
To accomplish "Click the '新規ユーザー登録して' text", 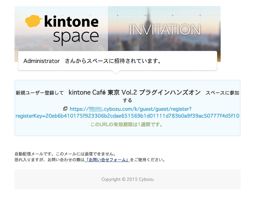I will click(40, 93).
